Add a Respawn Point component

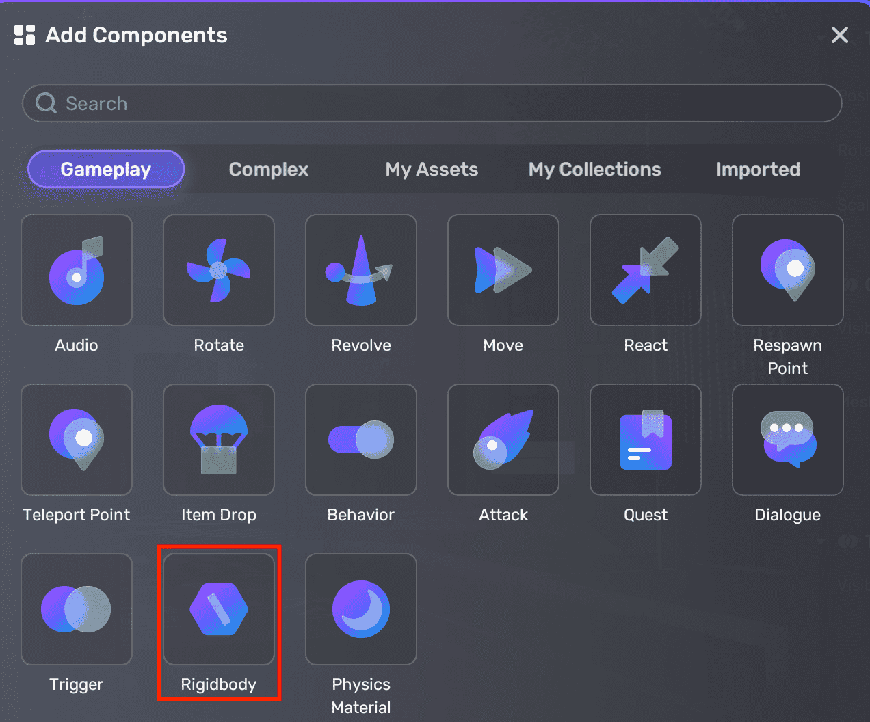788,270
